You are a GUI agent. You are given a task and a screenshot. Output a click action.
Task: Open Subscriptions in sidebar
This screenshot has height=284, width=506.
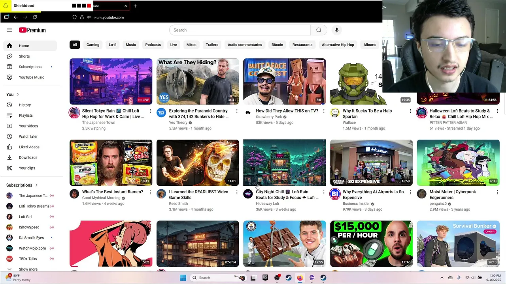(30, 67)
